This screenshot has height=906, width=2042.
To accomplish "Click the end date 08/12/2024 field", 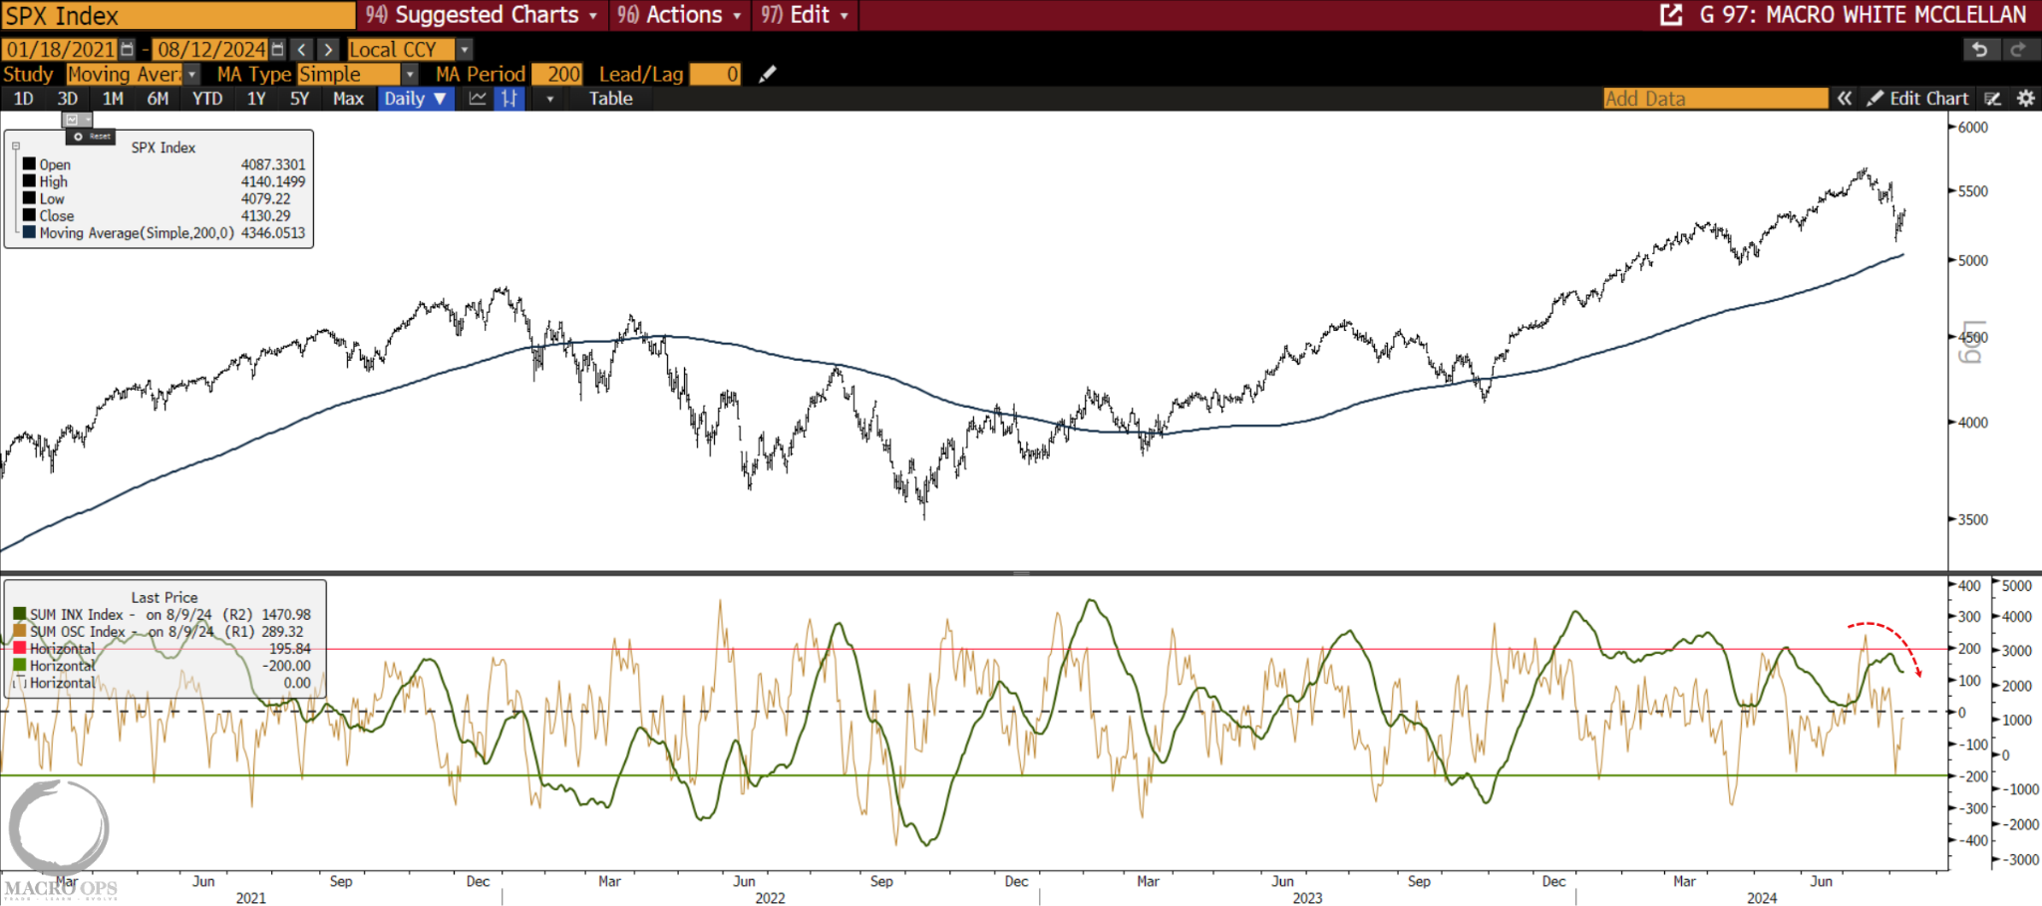I will [x=211, y=49].
